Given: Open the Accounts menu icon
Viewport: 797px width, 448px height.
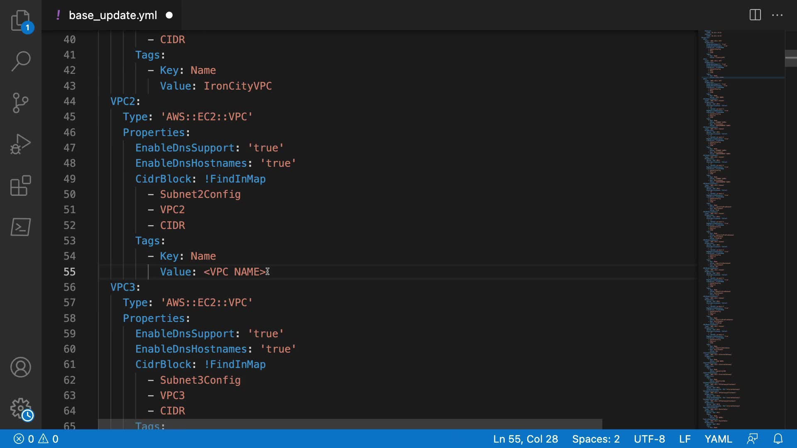Looking at the screenshot, I should coord(20,367).
